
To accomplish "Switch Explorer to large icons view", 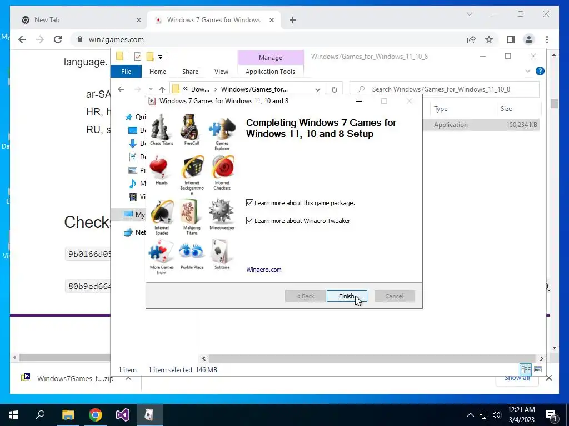I will [538, 369].
